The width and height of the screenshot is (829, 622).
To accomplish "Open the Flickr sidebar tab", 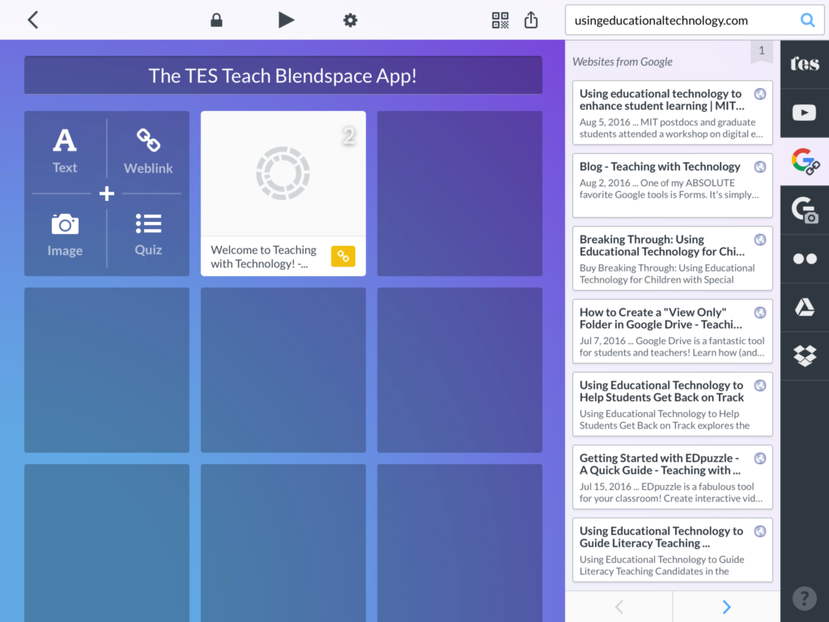I will (x=805, y=258).
